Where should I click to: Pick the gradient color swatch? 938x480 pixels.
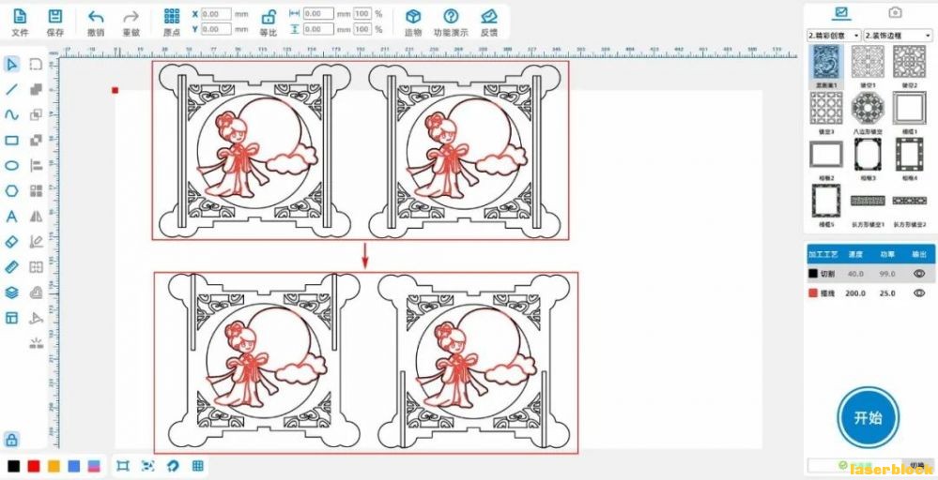[x=94, y=466]
